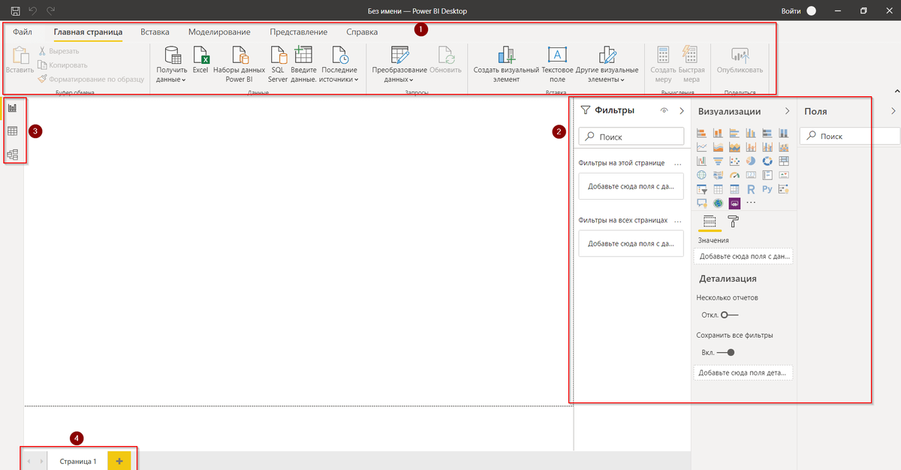The image size is (901, 470).
Task: Click the Поиск field in Поля pane
Action: [849, 137]
